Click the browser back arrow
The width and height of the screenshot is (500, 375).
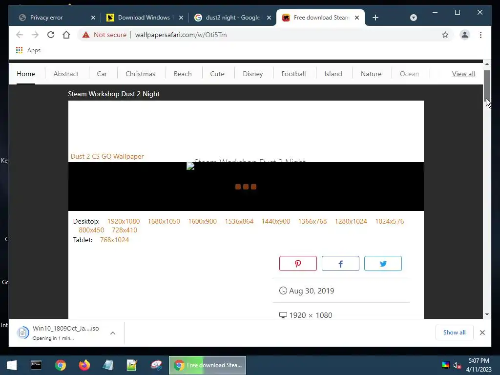(20, 35)
